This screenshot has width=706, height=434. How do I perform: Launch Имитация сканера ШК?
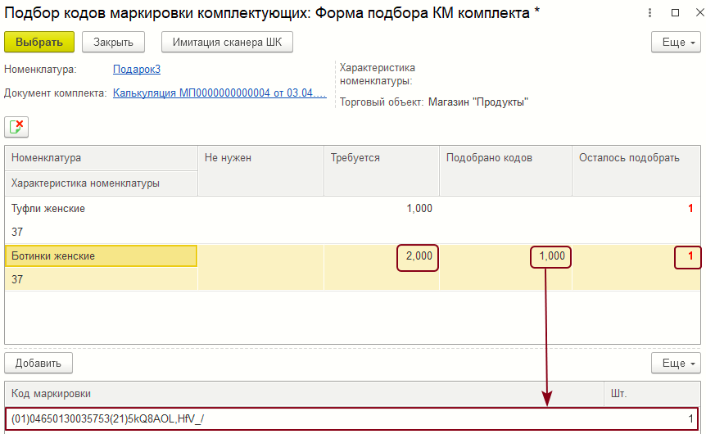pyautogui.click(x=227, y=42)
